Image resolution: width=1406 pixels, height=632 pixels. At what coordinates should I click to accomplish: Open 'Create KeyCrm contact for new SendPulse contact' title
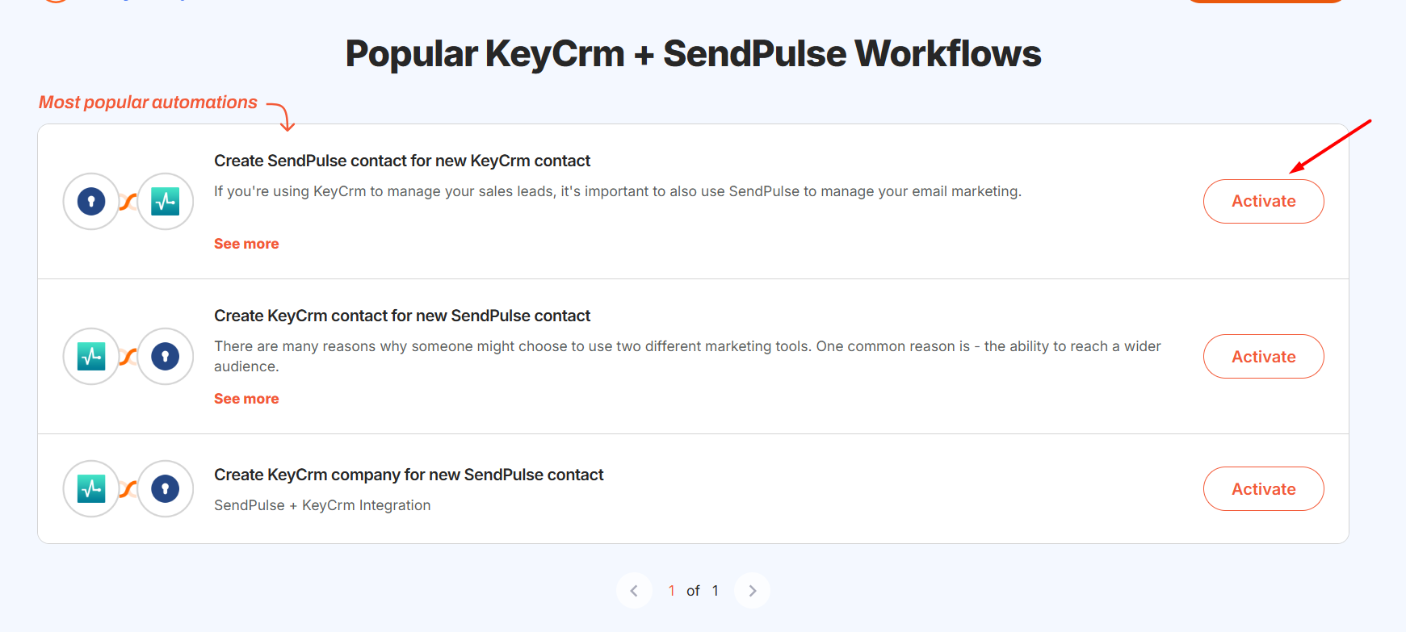click(402, 316)
